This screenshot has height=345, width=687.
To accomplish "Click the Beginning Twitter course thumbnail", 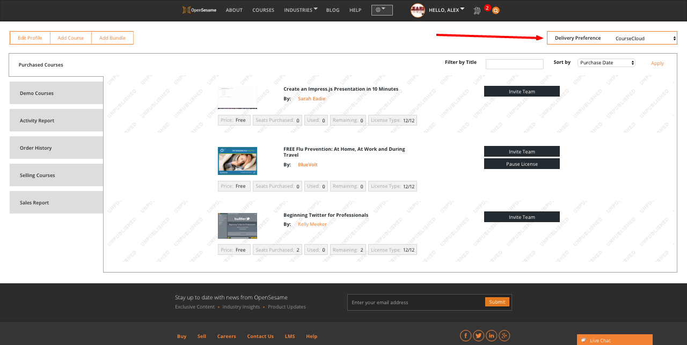I will coord(237,226).
